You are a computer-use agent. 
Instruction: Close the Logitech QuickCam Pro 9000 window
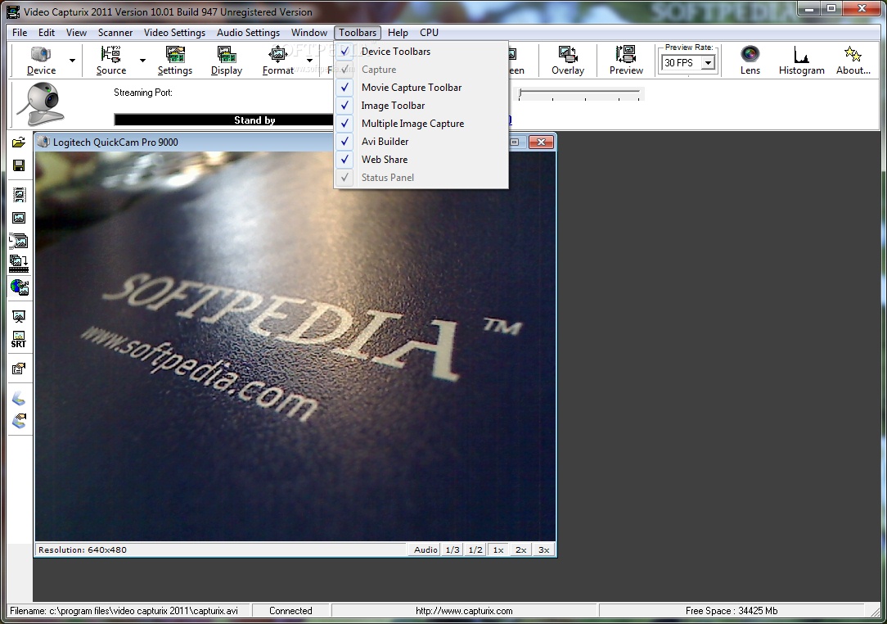tap(541, 142)
